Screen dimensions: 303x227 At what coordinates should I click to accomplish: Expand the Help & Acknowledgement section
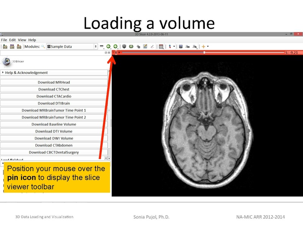click(54, 73)
